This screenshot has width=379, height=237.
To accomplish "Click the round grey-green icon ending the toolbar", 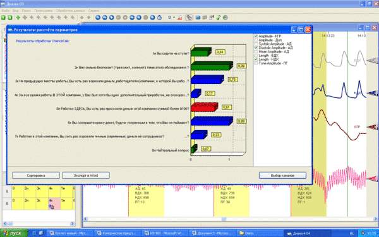I will point(226,18).
